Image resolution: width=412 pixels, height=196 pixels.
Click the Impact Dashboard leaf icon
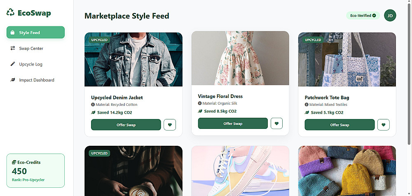13,80
